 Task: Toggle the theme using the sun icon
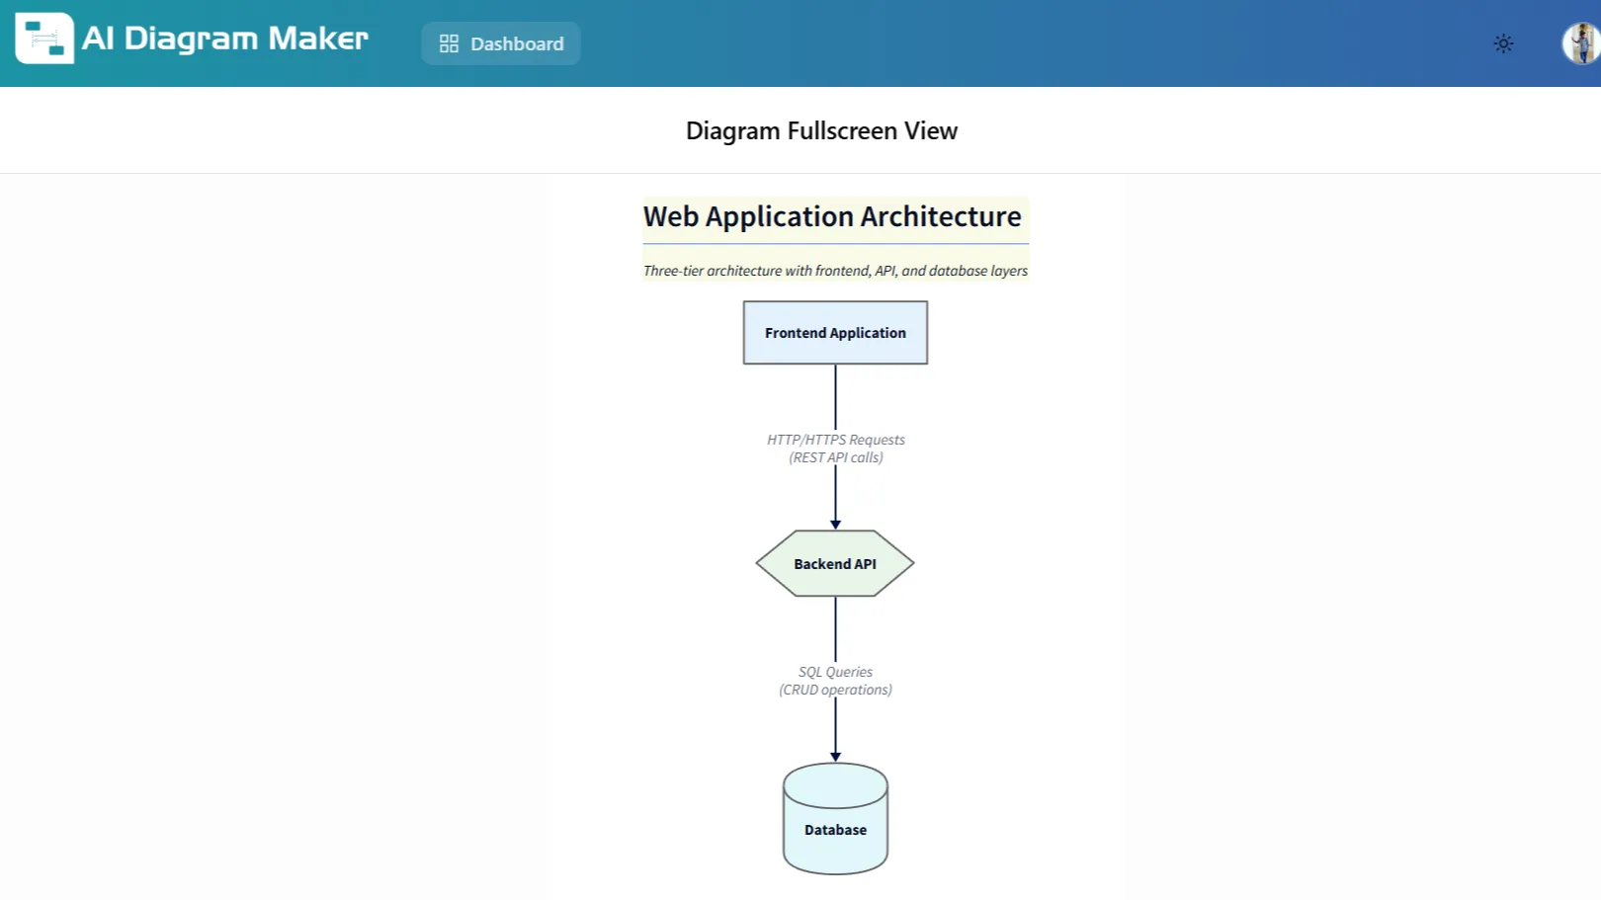[x=1503, y=43]
